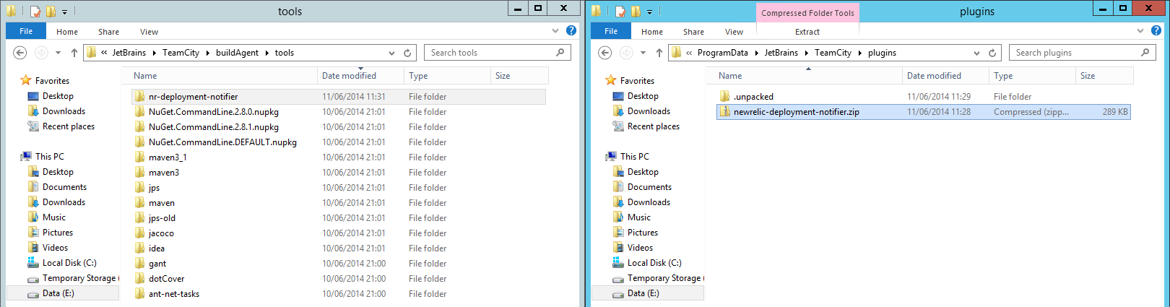The height and width of the screenshot is (307, 1170).
Task: Open Pictures in plugins navigation pane
Action: (x=643, y=233)
